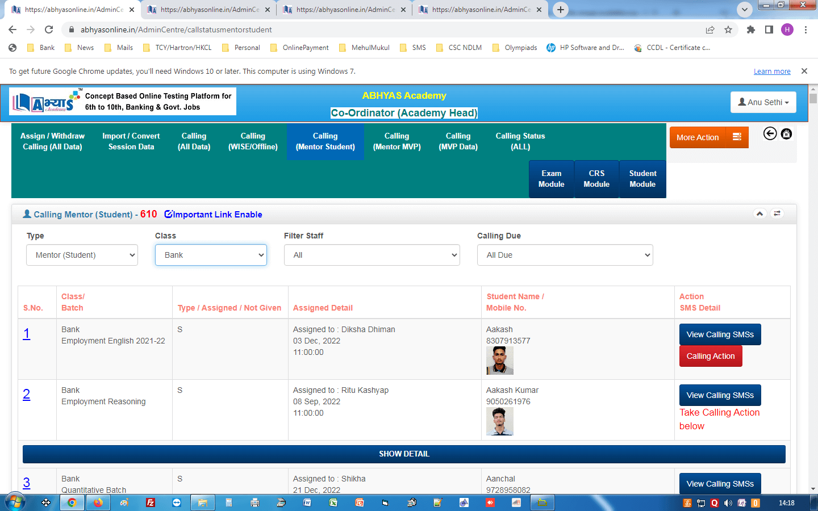Viewport: 818px width, 511px height.
Task: Open Chrome extensions puzzle icon
Action: (751, 30)
